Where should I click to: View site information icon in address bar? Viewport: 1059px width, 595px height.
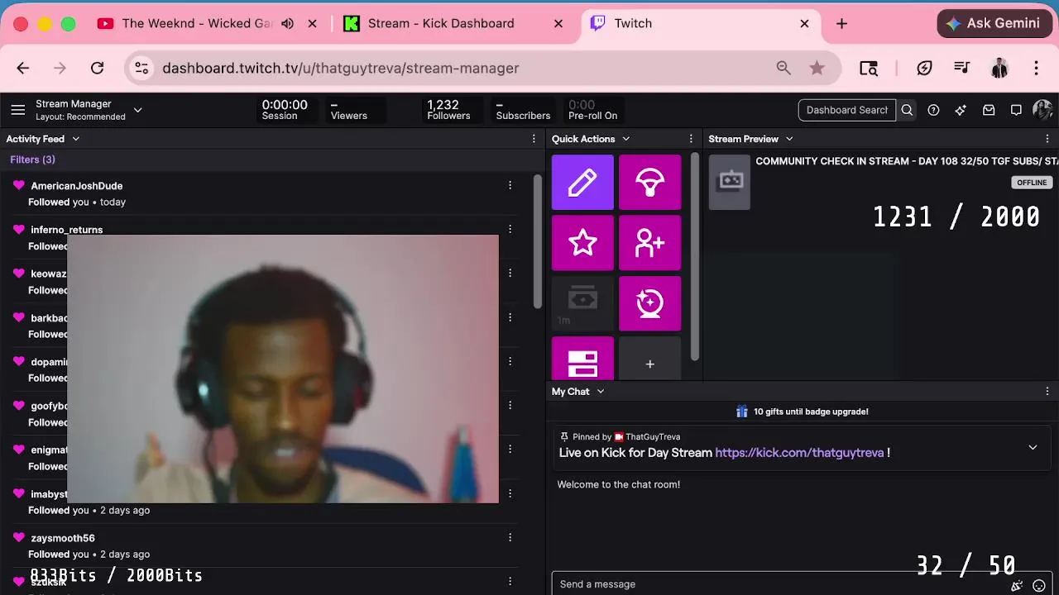coord(141,68)
